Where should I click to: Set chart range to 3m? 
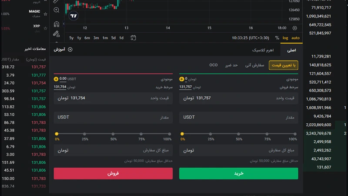coord(96,38)
